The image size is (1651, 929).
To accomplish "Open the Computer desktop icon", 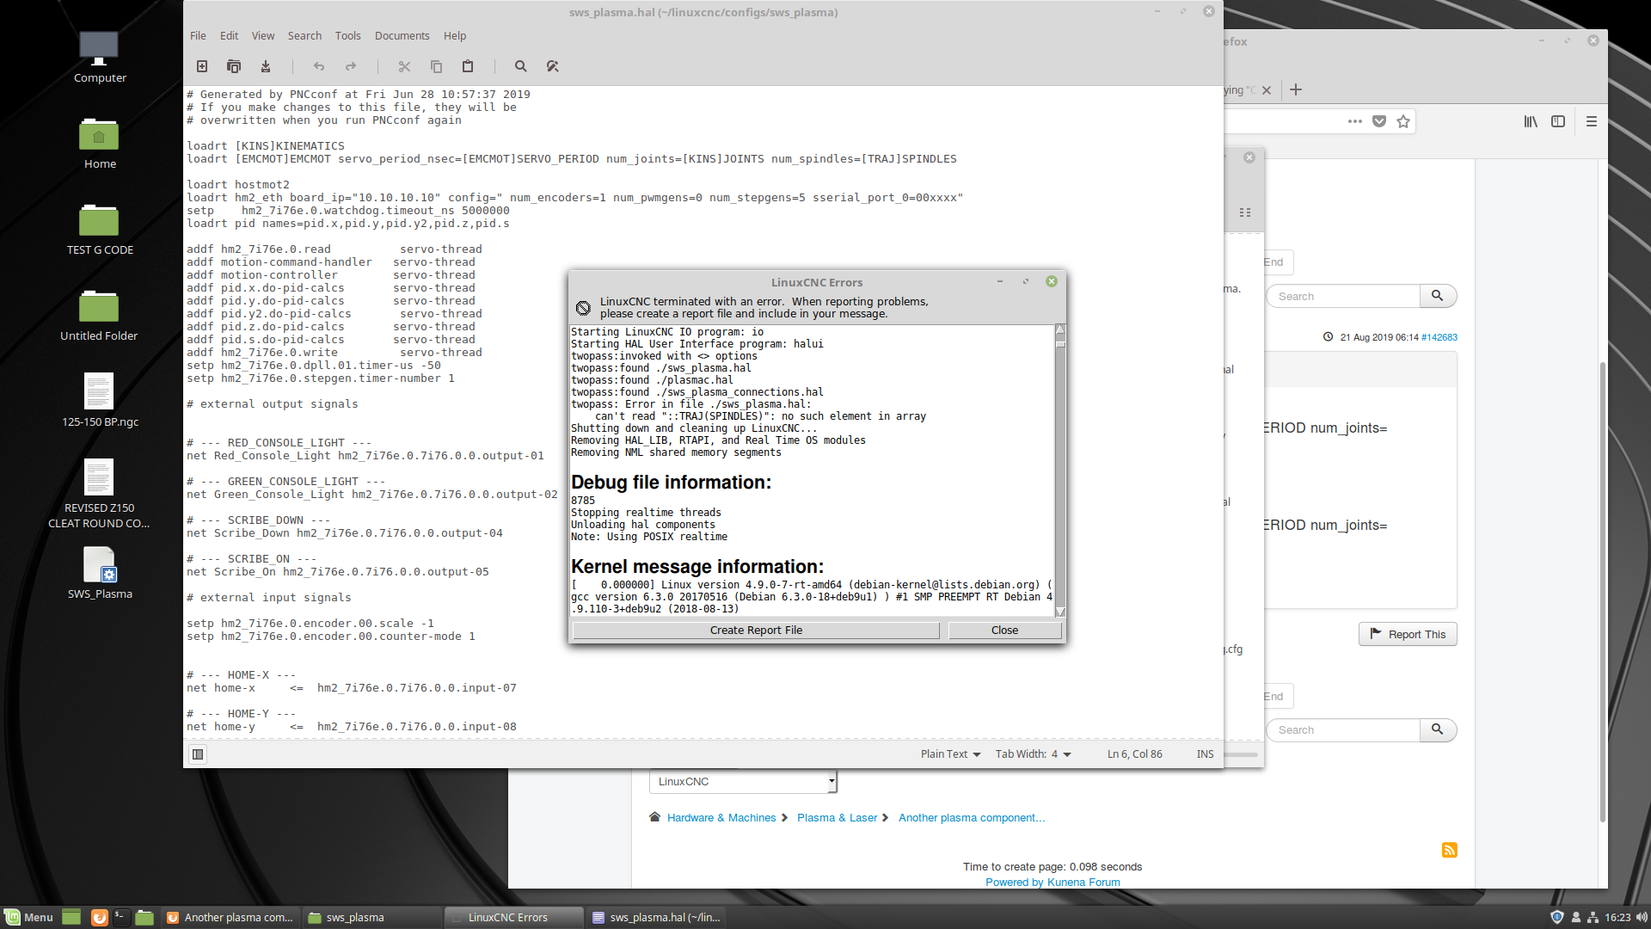I will click(100, 58).
